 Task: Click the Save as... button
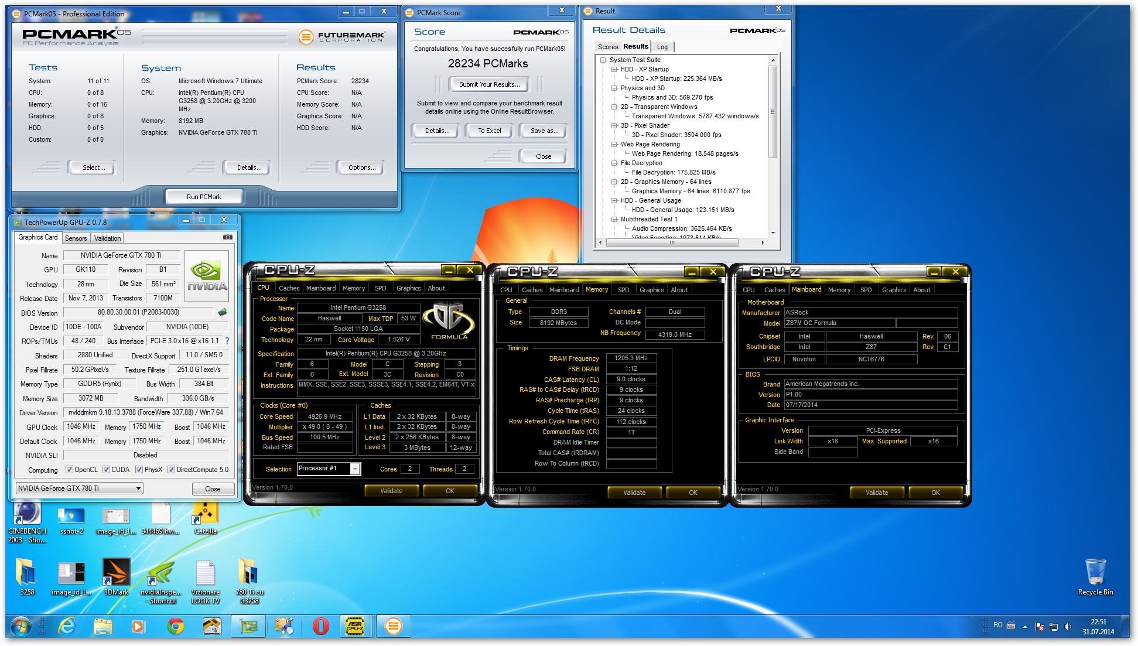[x=544, y=131]
